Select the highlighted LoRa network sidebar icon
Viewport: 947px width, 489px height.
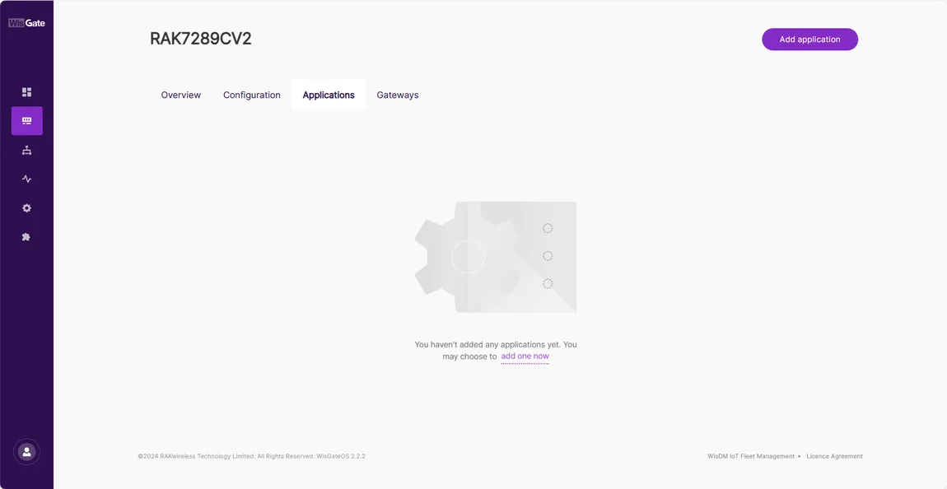pos(26,121)
